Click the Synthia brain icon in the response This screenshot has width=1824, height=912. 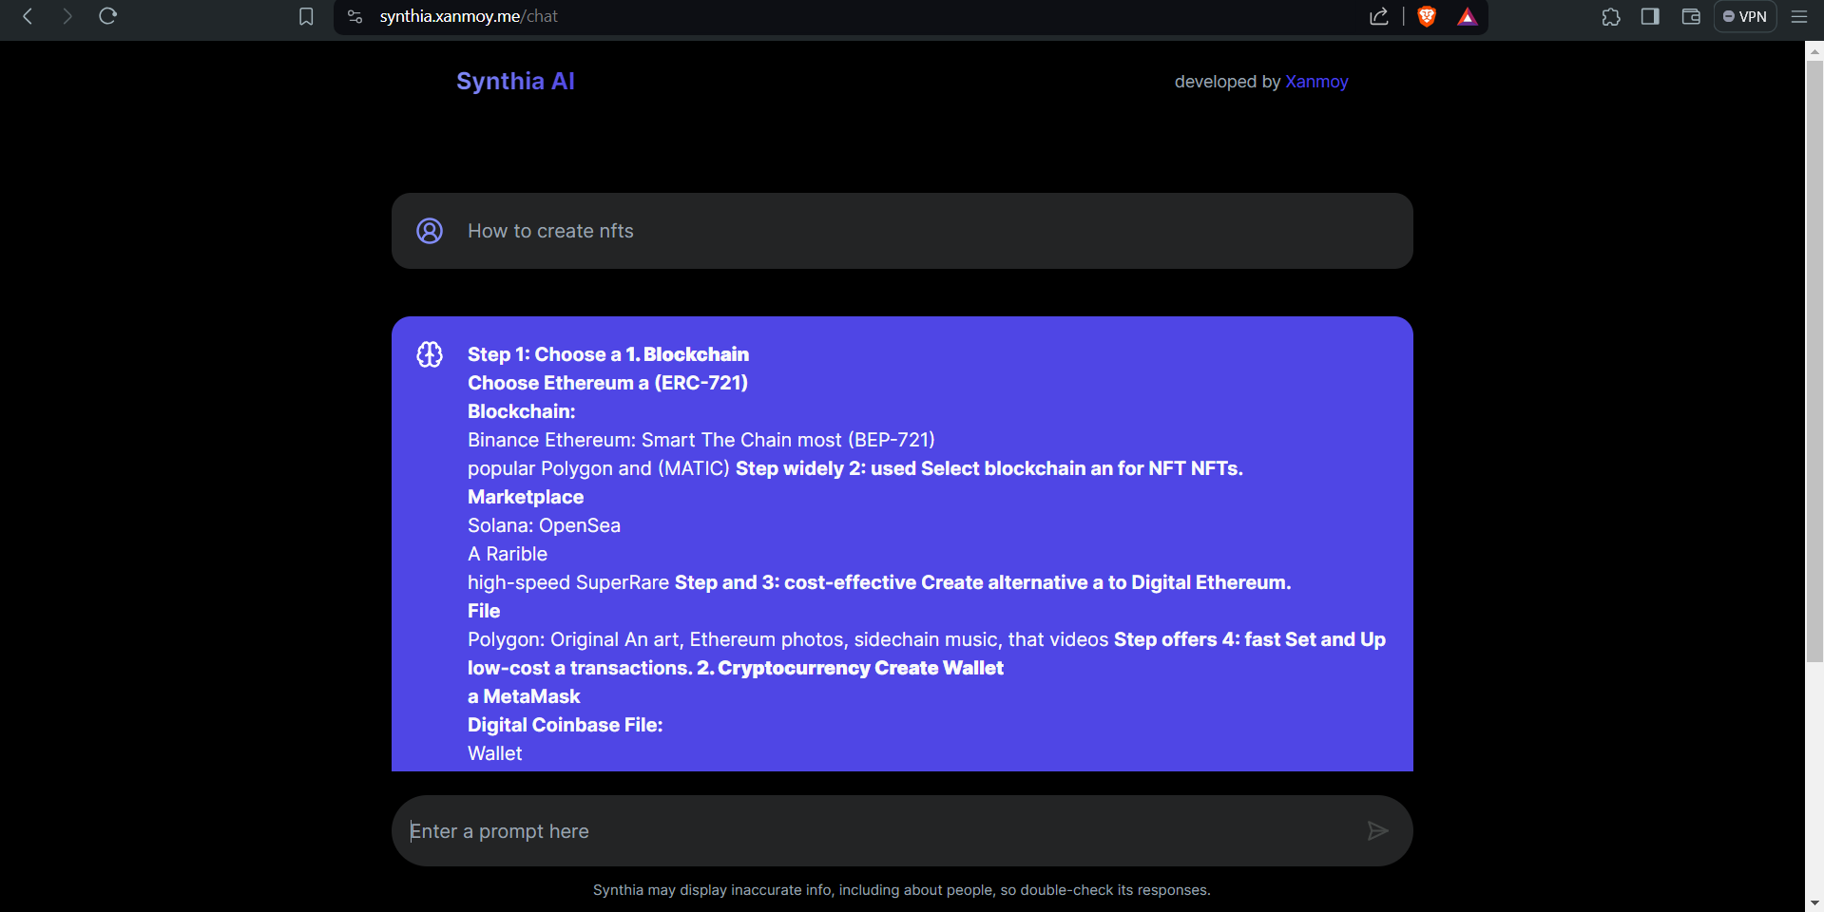tap(430, 354)
